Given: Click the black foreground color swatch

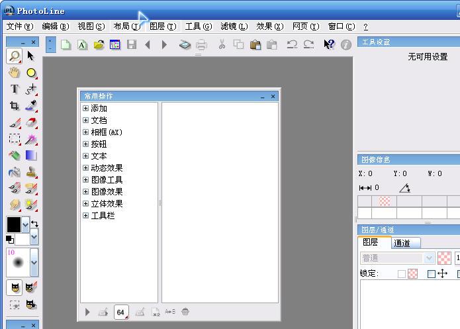Looking at the screenshot, I should pyautogui.click(x=14, y=224).
